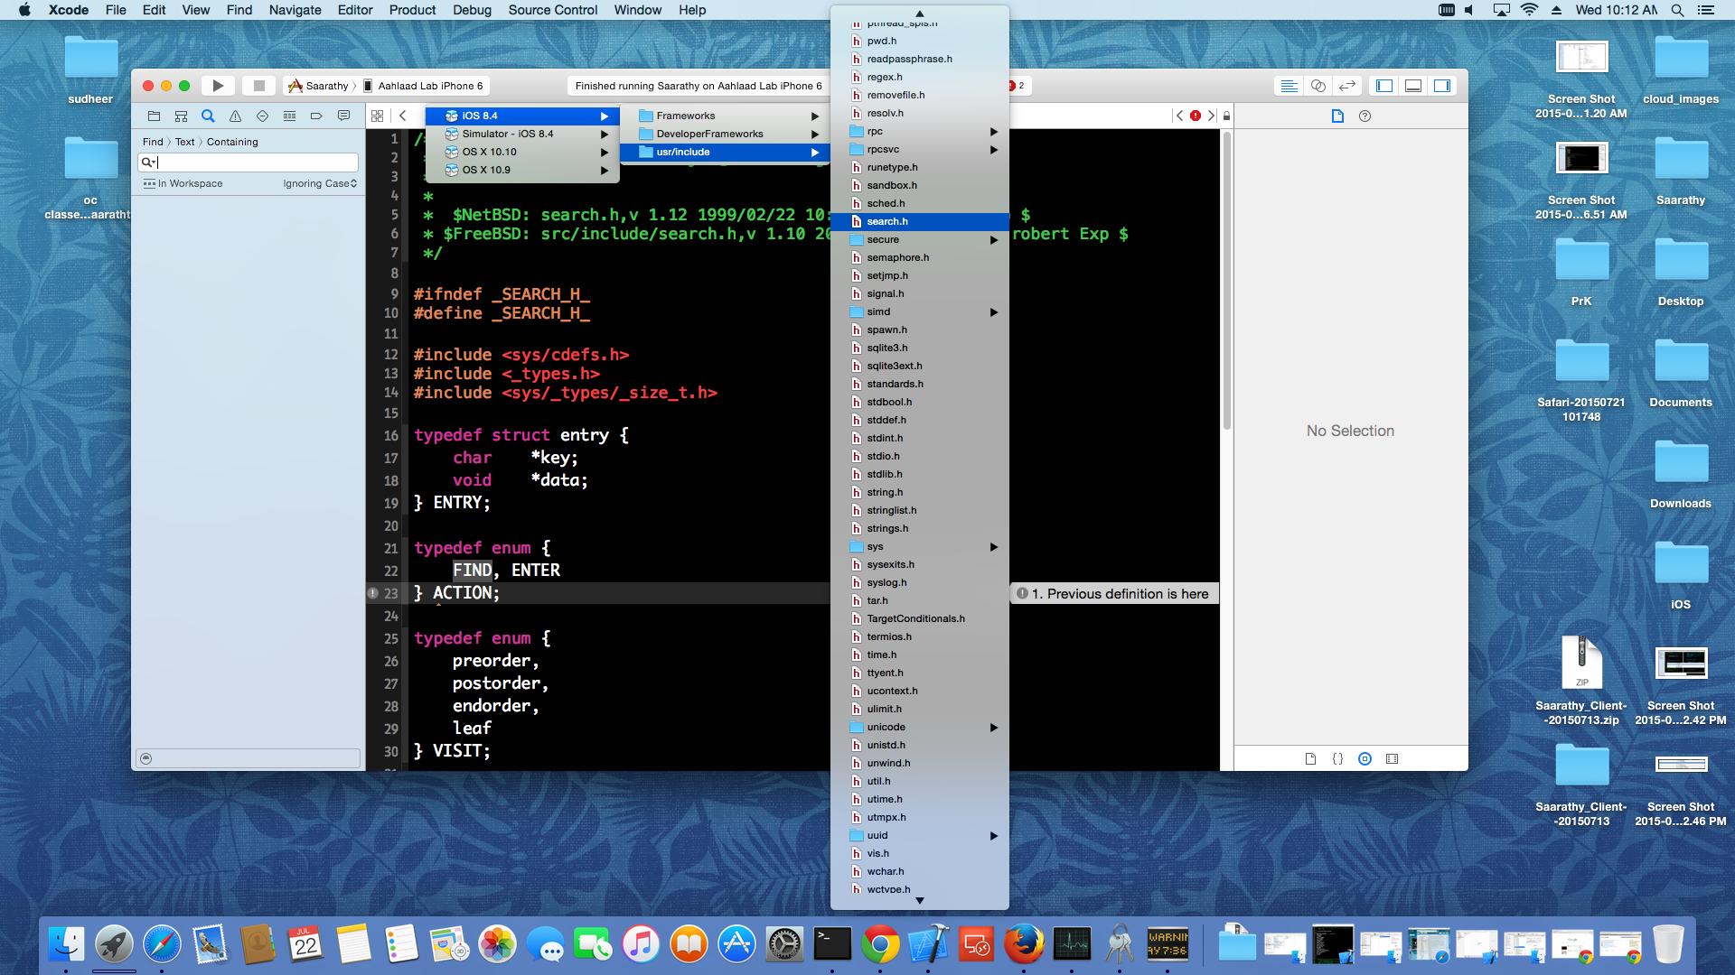Open the Issue navigator
This screenshot has height=975, width=1735.
click(235, 116)
